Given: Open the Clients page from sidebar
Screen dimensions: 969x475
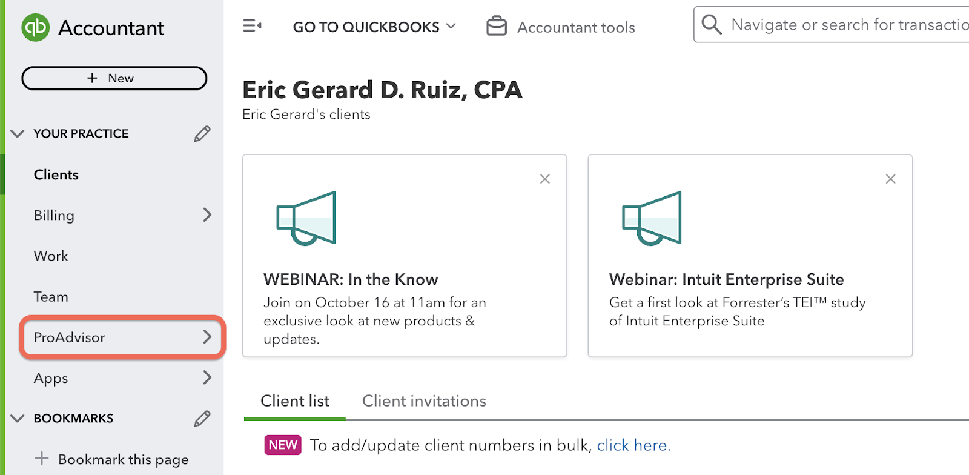Looking at the screenshot, I should click(x=56, y=174).
